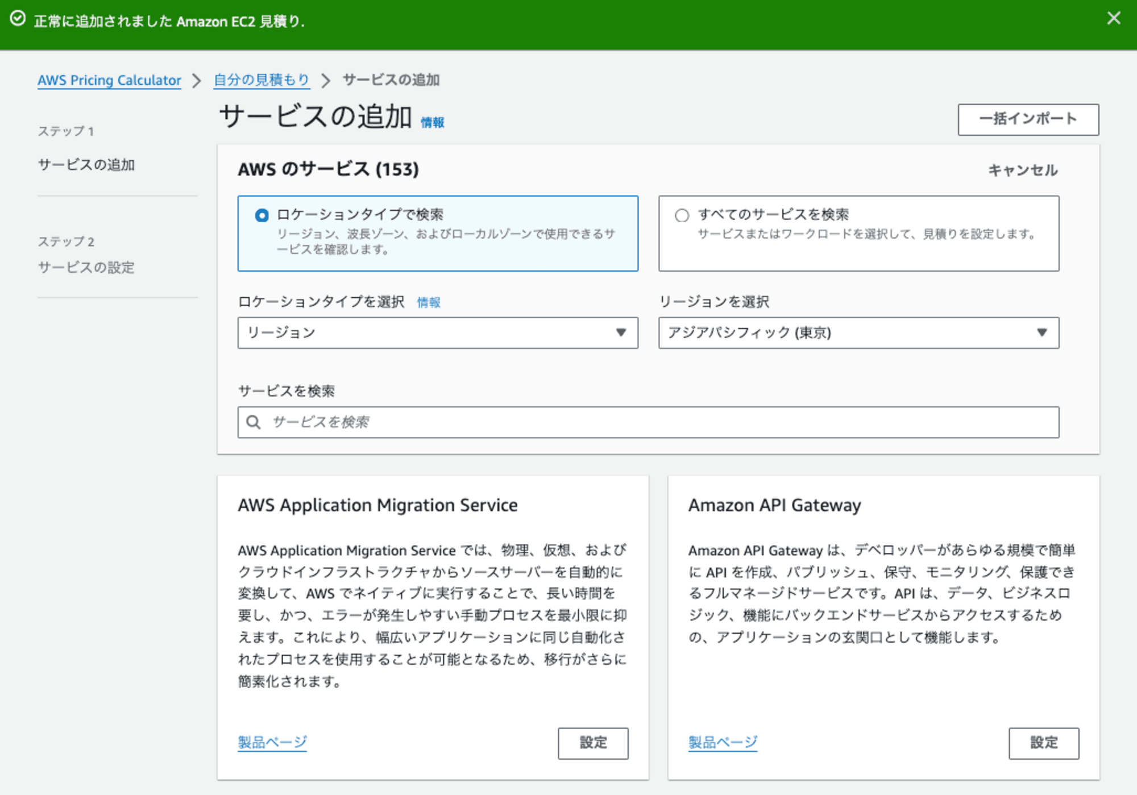Open the 情報 link beside サービスの追加 heading
The image size is (1137, 795).
pos(433,122)
